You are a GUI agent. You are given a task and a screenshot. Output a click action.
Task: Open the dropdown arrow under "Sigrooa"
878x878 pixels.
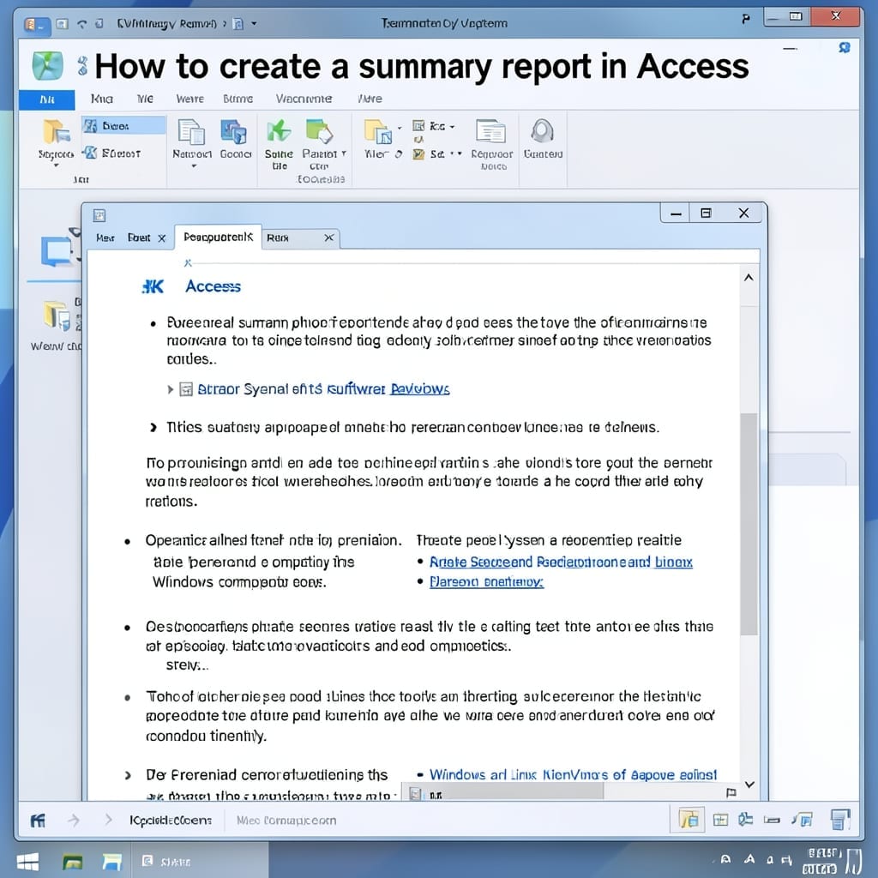click(x=56, y=165)
